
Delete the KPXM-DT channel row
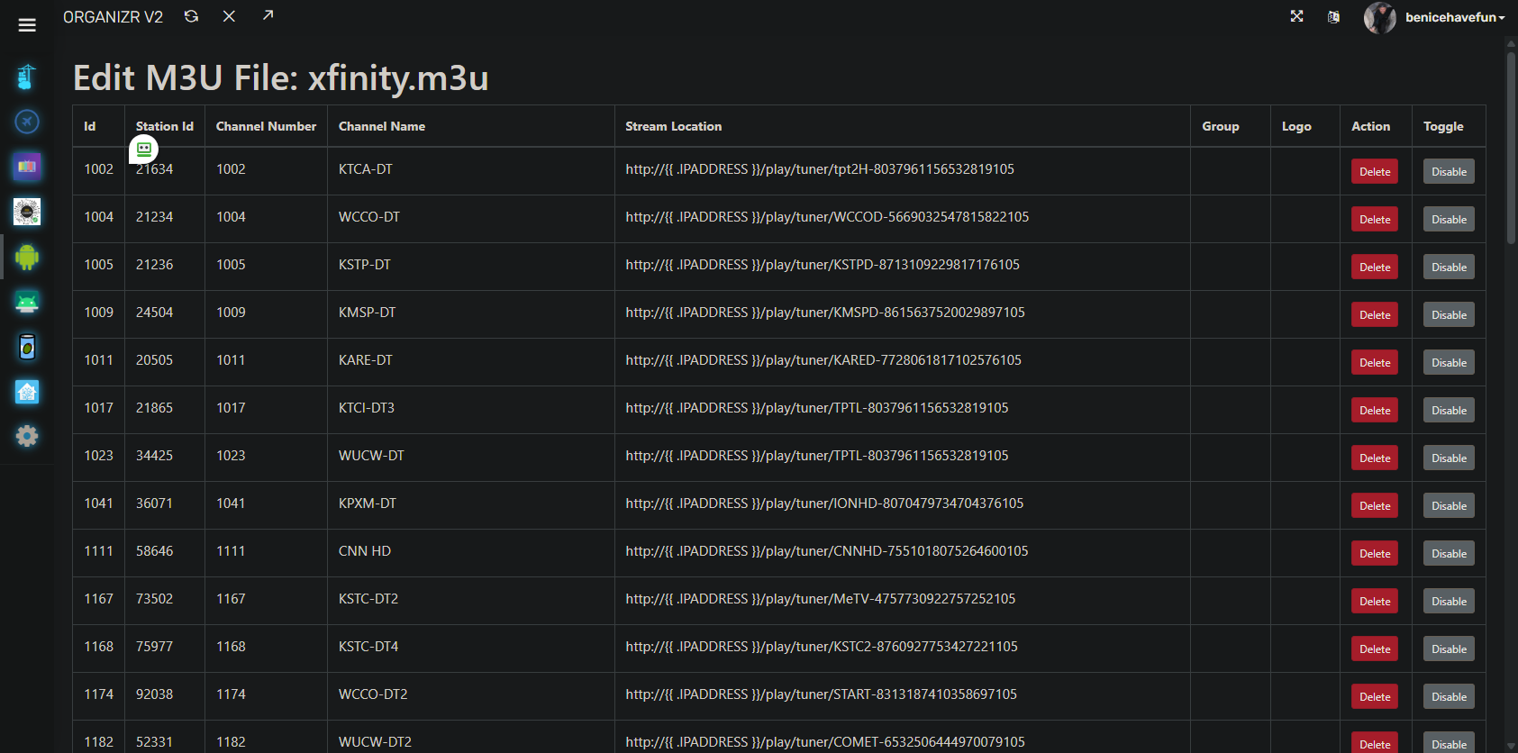(1374, 506)
